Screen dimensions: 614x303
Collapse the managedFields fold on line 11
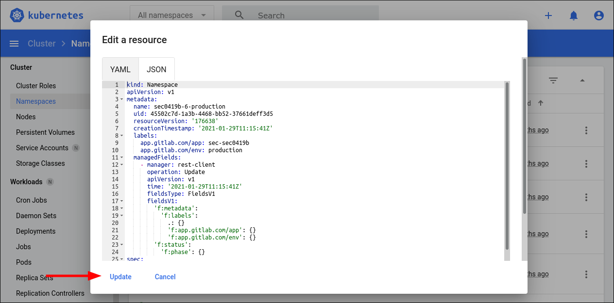pos(122,158)
